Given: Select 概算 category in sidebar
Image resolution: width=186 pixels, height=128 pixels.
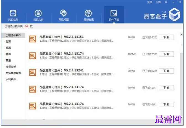Looking at the screenshot, I should [8, 48].
